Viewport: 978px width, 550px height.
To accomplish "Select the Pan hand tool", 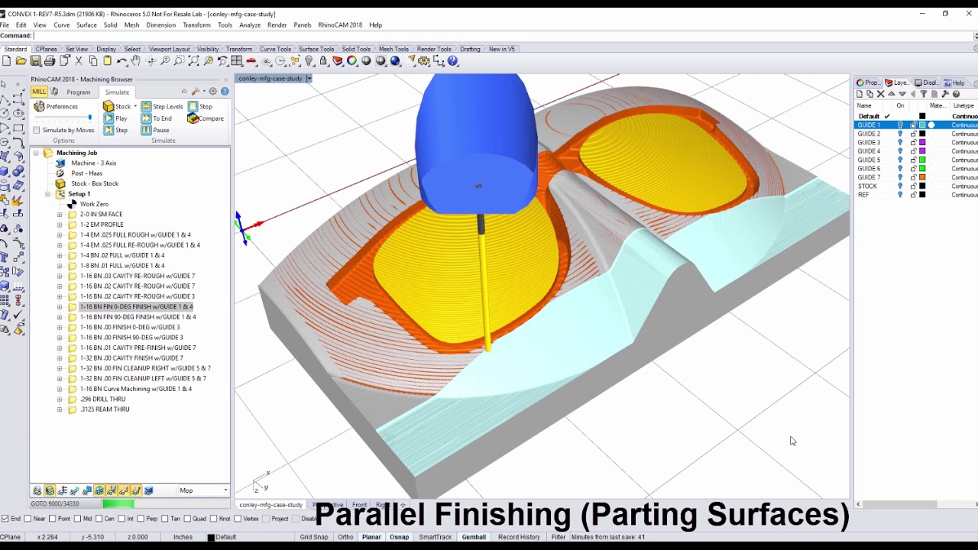I will 136,61.
